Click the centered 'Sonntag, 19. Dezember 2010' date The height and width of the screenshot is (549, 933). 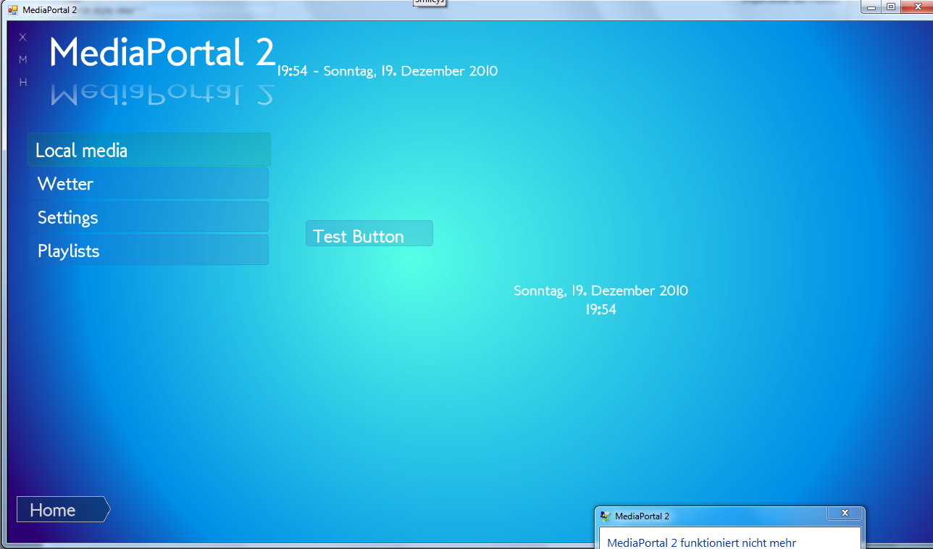[601, 290]
